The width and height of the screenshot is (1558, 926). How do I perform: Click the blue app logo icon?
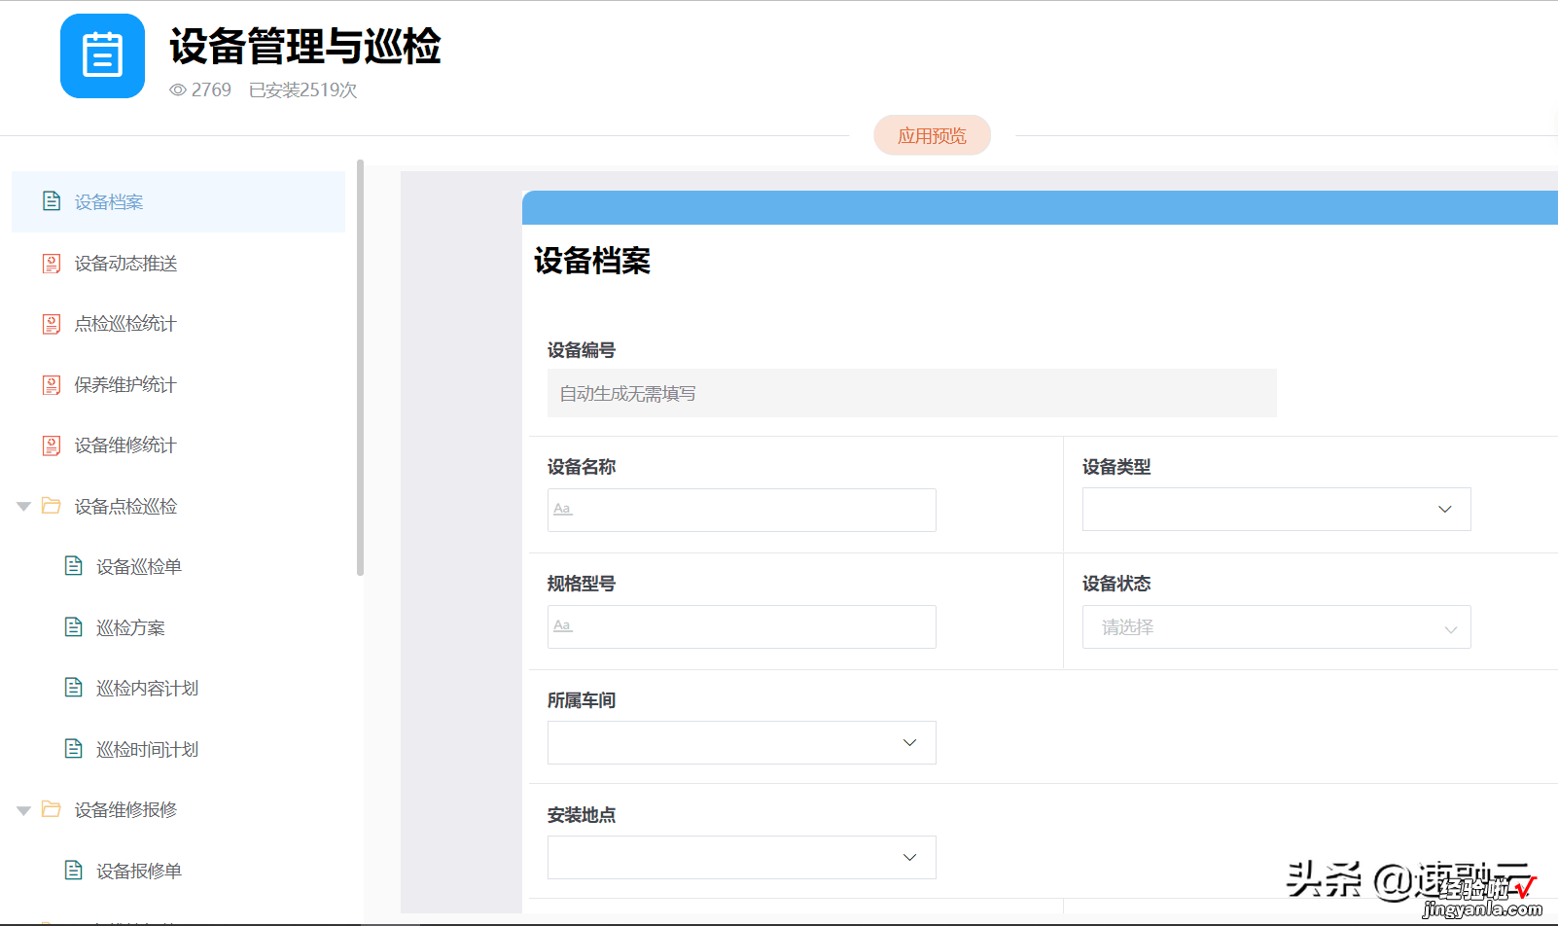click(102, 55)
